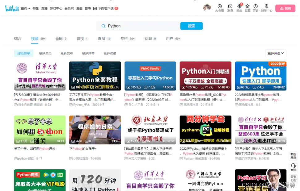Open uploader Python_子木 link
This screenshot has height=191, width=300.
click(x=82, y=105)
